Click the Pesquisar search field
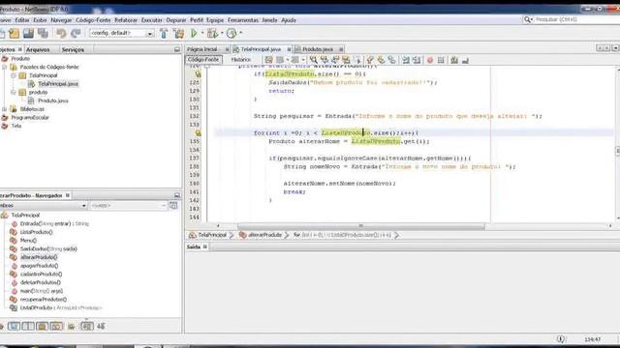Image resolution: width=620 pixels, height=348 pixels. coord(575,19)
